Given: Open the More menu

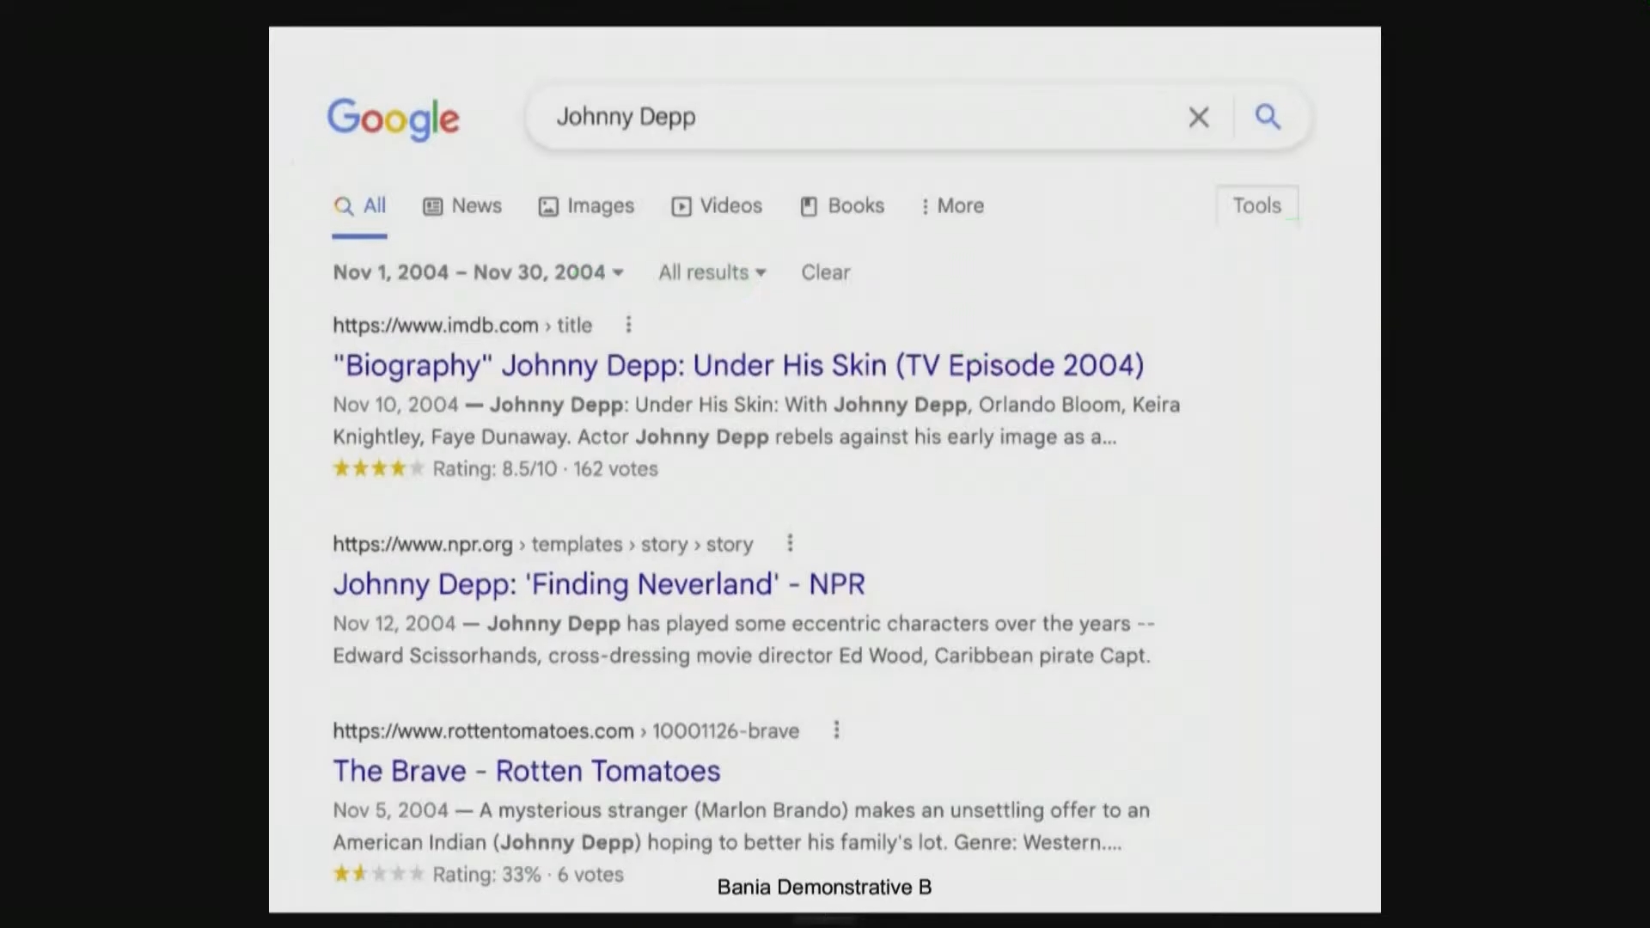Looking at the screenshot, I should coord(952,206).
